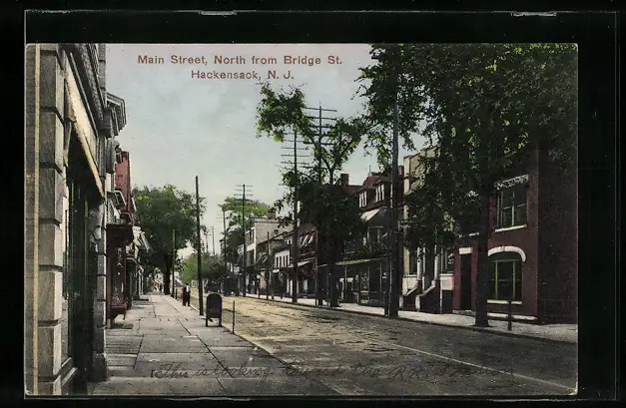Click the upper window of the red brick building
This screenshot has width=626, height=408.
(511, 205)
